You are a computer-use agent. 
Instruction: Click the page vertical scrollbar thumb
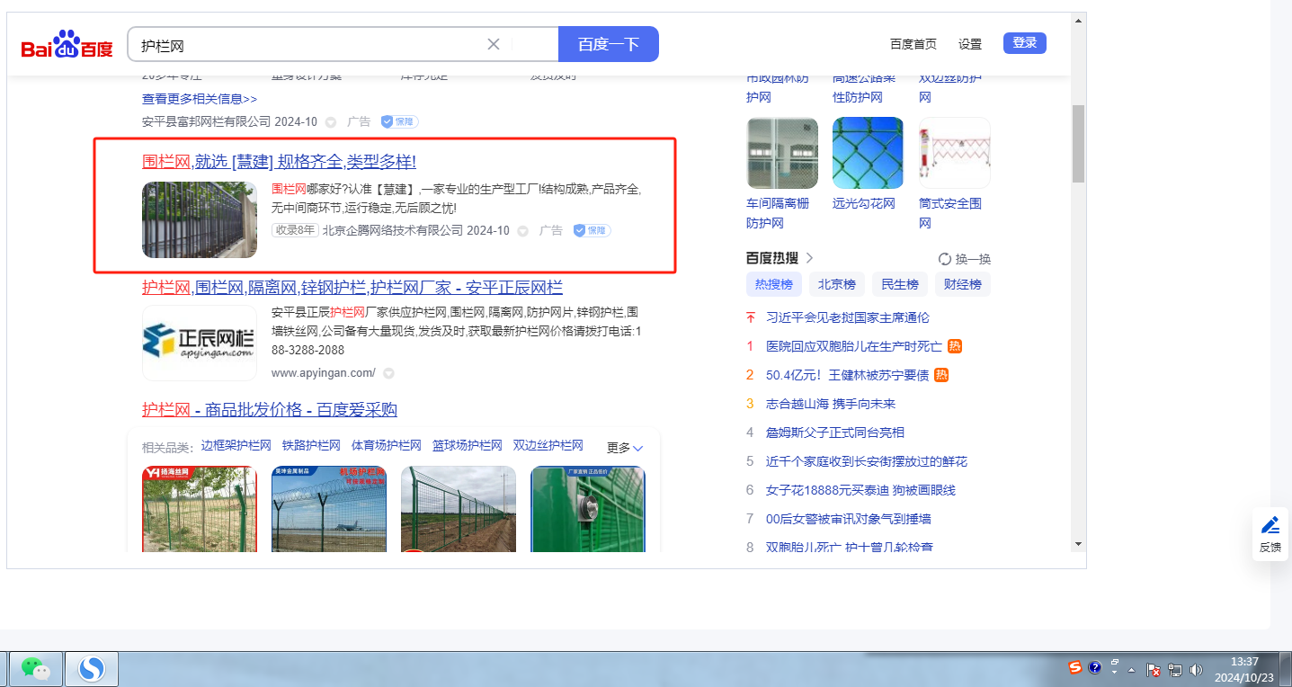point(1079,144)
